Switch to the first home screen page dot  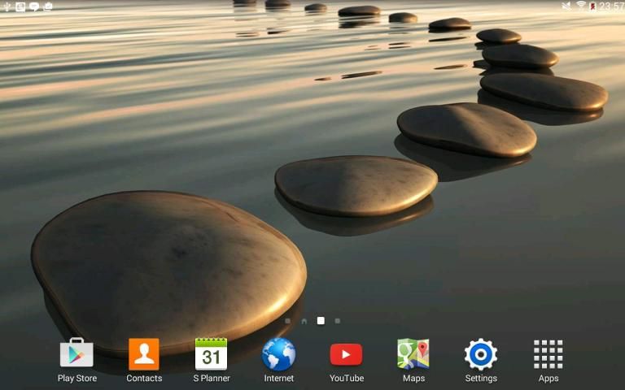point(287,321)
